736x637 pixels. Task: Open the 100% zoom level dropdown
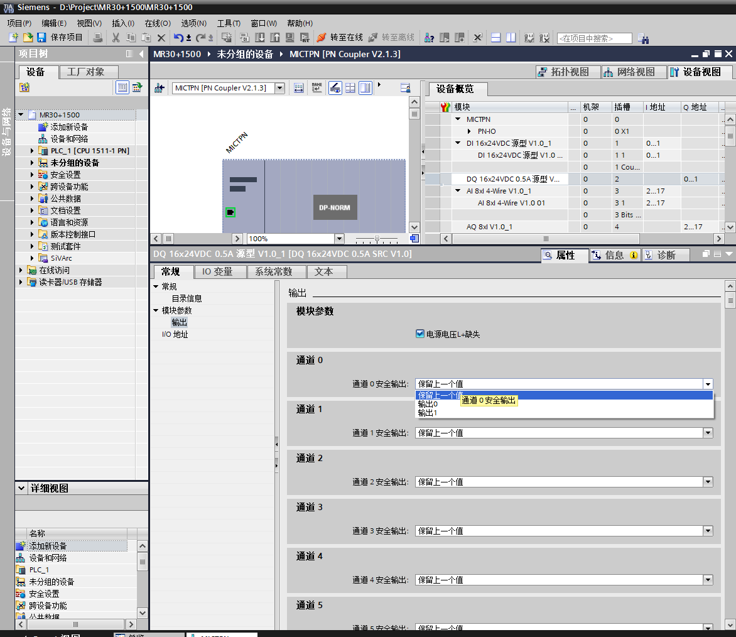339,239
